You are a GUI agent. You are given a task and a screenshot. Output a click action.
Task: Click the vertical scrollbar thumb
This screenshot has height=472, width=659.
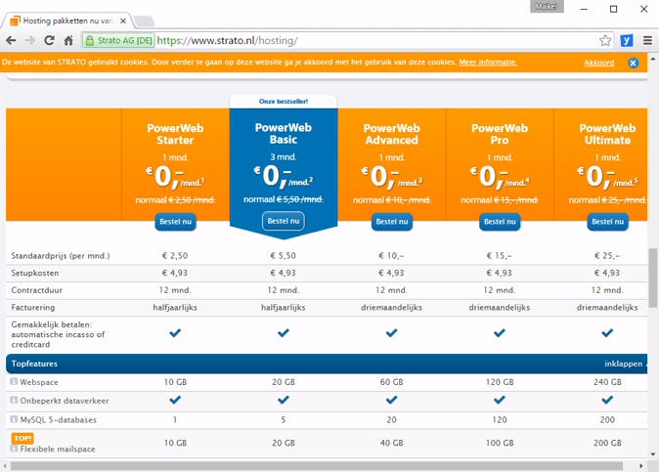tap(653, 278)
